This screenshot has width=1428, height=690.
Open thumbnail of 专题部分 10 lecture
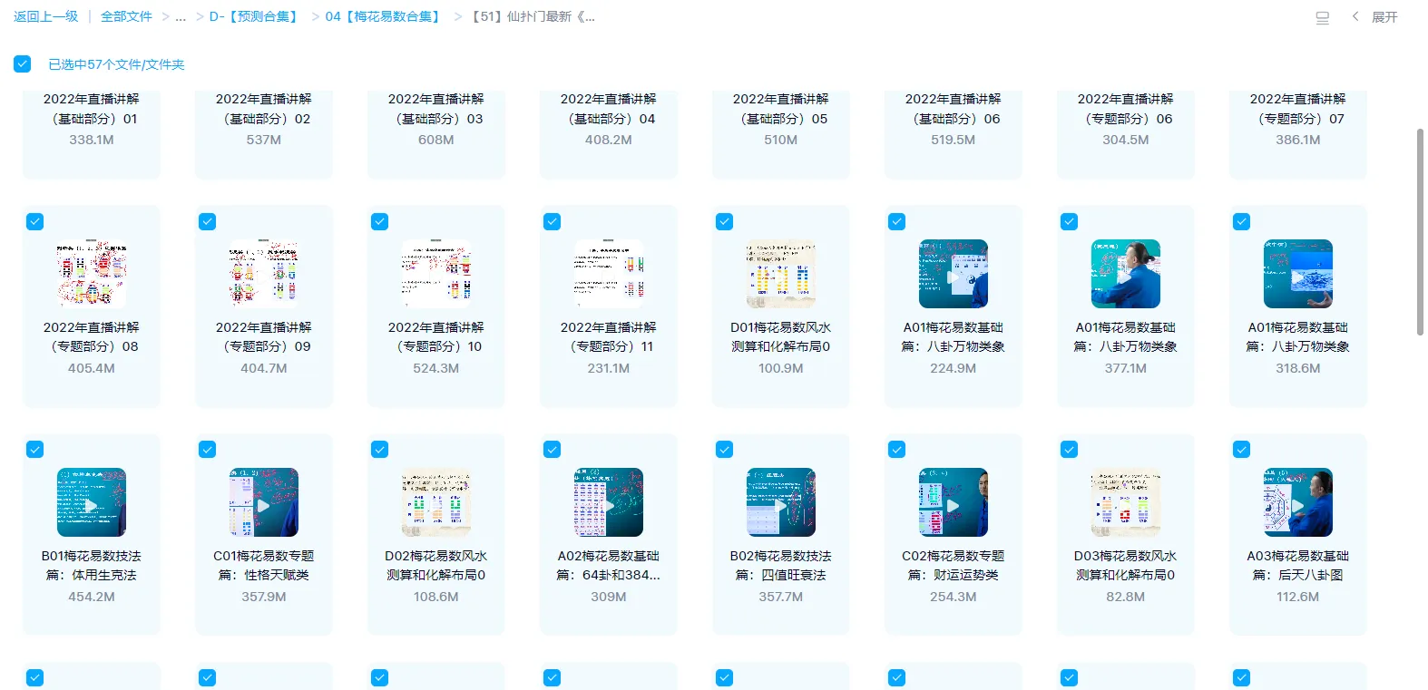click(436, 274)
